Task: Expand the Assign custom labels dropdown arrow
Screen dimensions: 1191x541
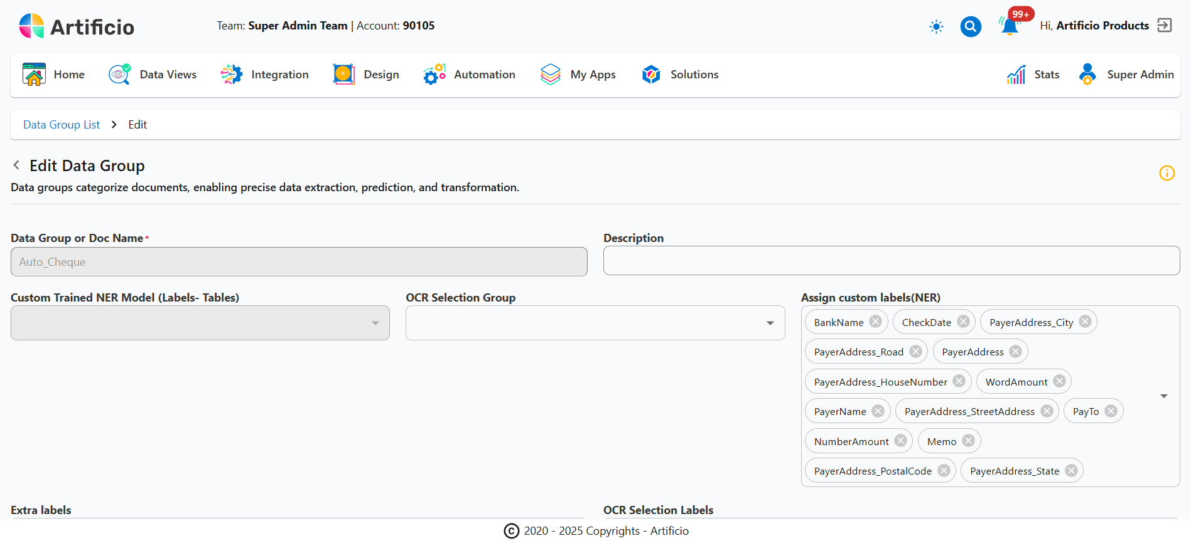Action: coord(1163,396)
